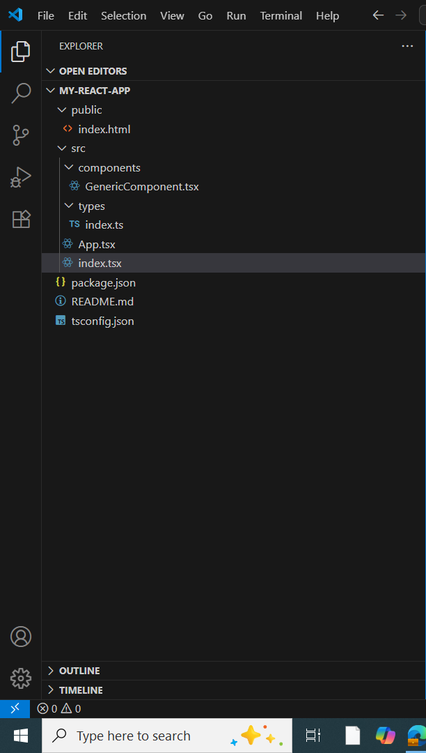
Task: Click the remote window status icon
Action: pos(15,708)
